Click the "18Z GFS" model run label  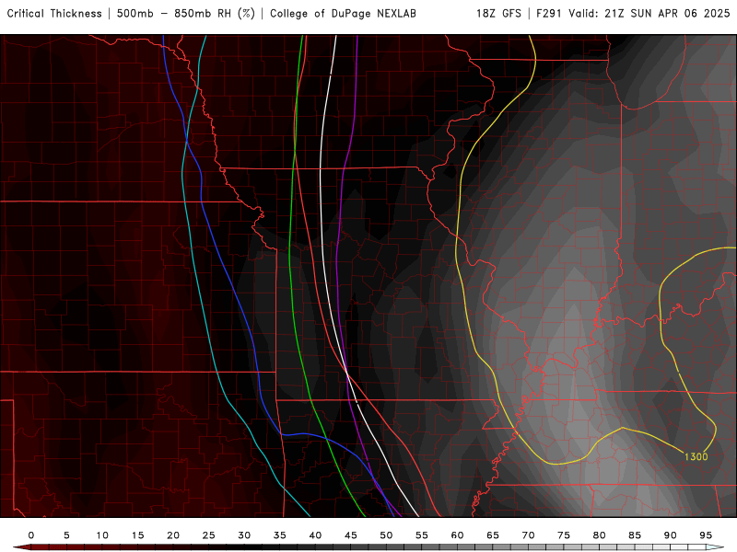click(498, 14)
